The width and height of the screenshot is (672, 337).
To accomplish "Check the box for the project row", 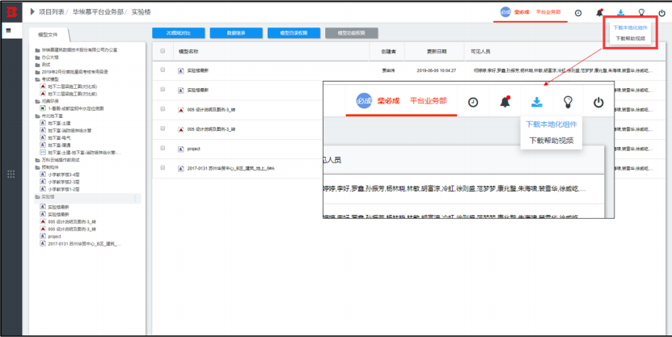I will [163, 148].
